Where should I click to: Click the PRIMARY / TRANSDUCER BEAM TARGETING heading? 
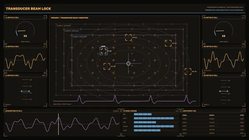tap(70, 18)
